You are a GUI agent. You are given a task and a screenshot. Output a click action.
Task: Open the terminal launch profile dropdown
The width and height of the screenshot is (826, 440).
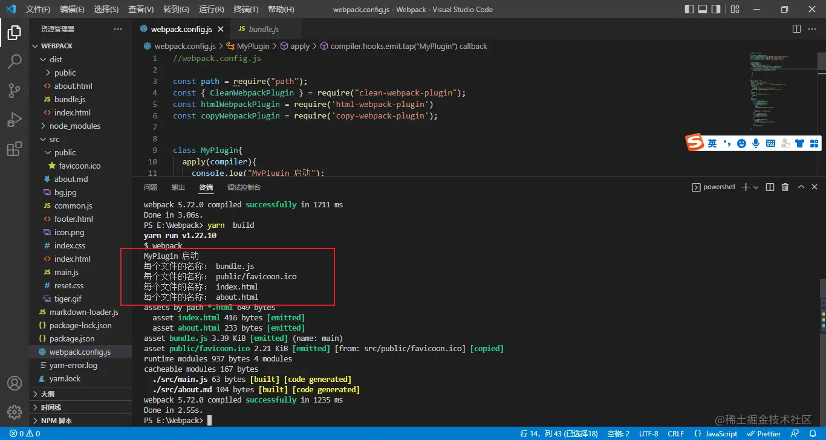pyautogui.click(x=756, y=187)
